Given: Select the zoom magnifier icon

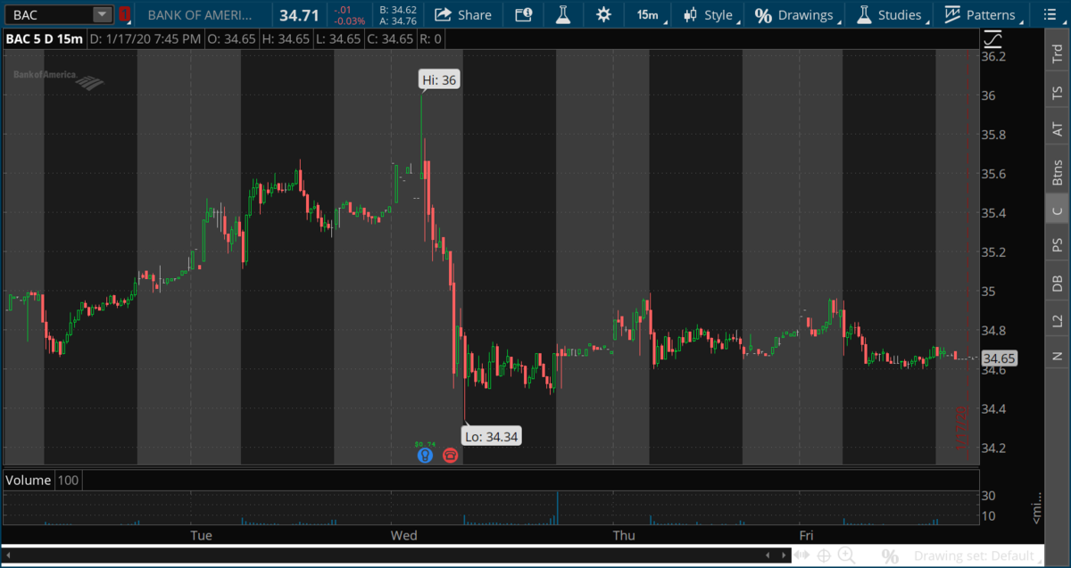Looking at the screenshot, I should (x=845, y=556).
